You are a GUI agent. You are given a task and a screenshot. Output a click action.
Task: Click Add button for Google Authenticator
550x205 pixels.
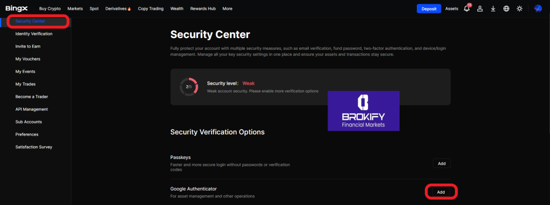(x=441, y=192)
